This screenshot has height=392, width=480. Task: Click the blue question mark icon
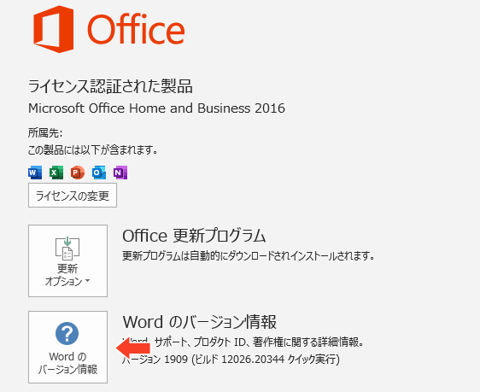[67, 333]
